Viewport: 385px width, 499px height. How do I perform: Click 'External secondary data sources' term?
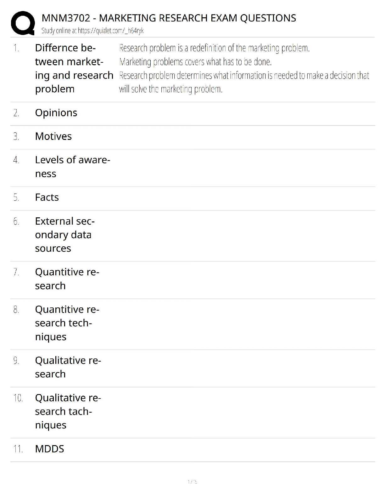point(64,235)
